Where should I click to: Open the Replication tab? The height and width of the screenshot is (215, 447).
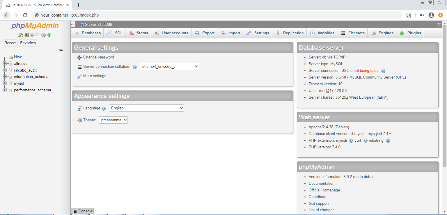[290, 33]
